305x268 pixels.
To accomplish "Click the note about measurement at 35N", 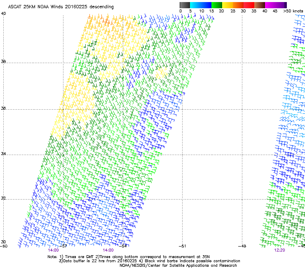I will 153,257.
